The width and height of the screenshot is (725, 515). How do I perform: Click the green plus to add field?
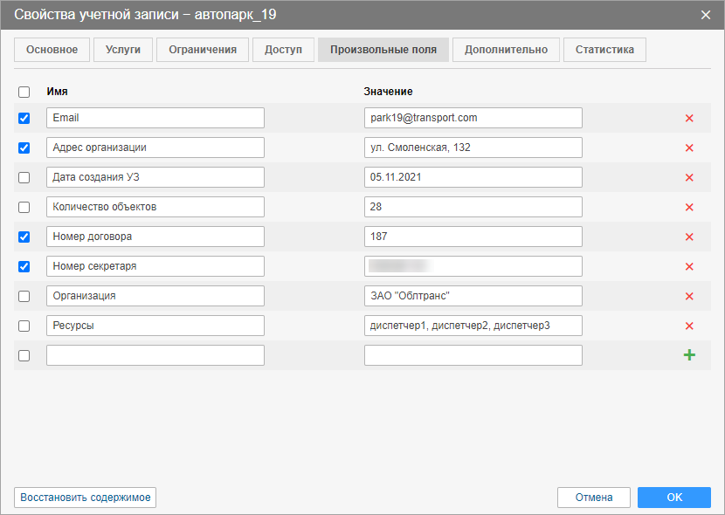point(689,355)
